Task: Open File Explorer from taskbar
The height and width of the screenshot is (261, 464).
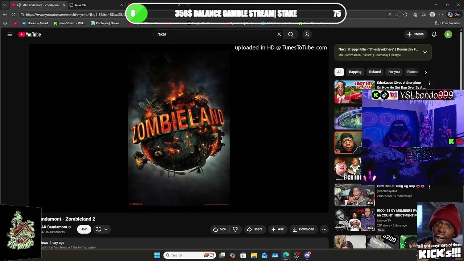Action: [254, 255]
